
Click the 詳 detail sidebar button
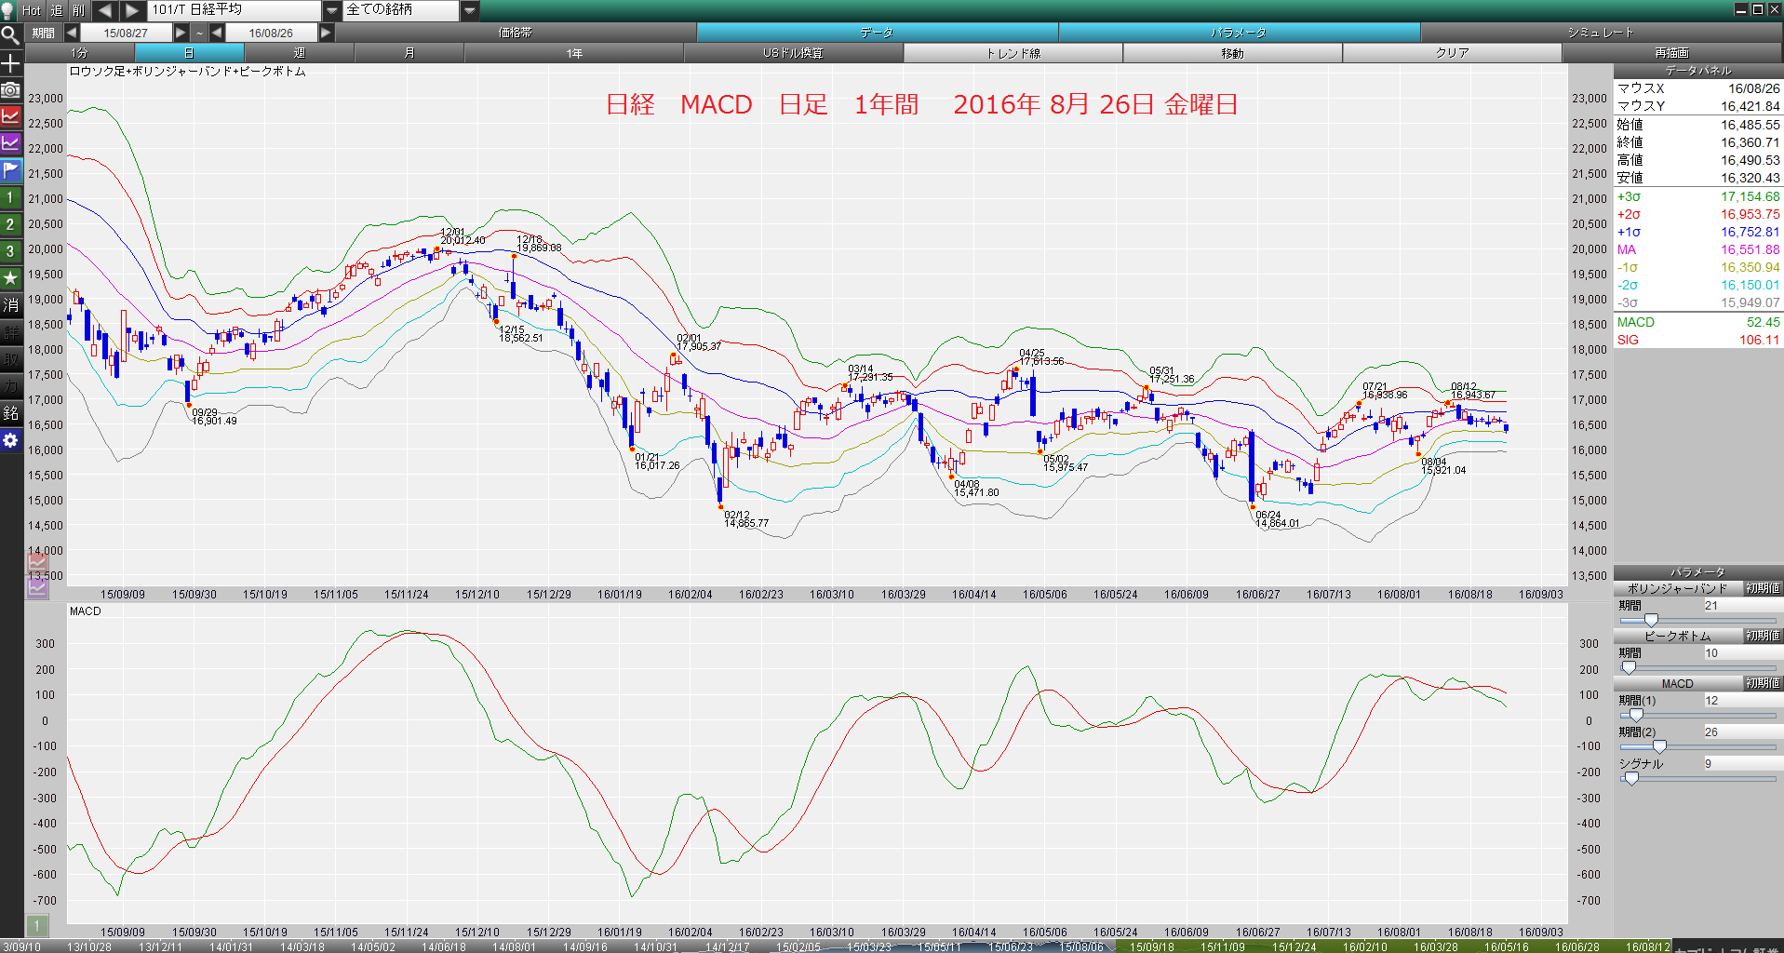pyautogui.click(x=10, y=332)
